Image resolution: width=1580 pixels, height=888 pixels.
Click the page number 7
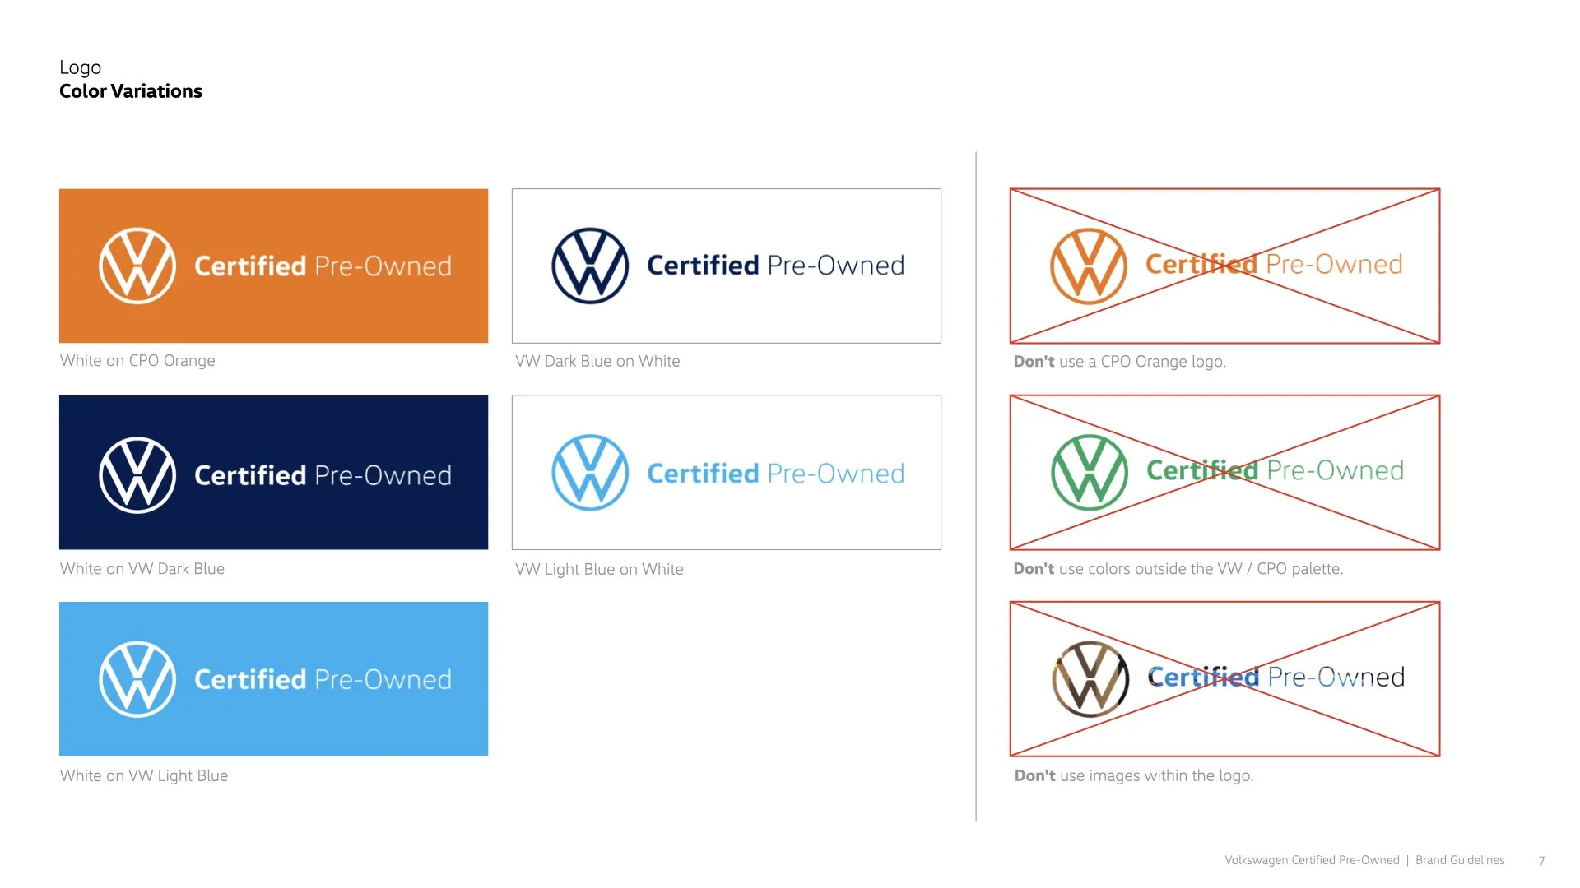point(1541,861)
